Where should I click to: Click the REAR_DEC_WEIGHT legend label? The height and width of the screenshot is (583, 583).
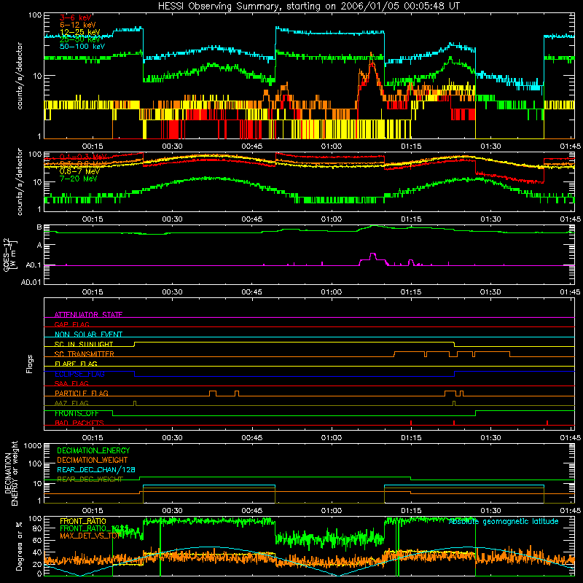click(x=90, y=480)
